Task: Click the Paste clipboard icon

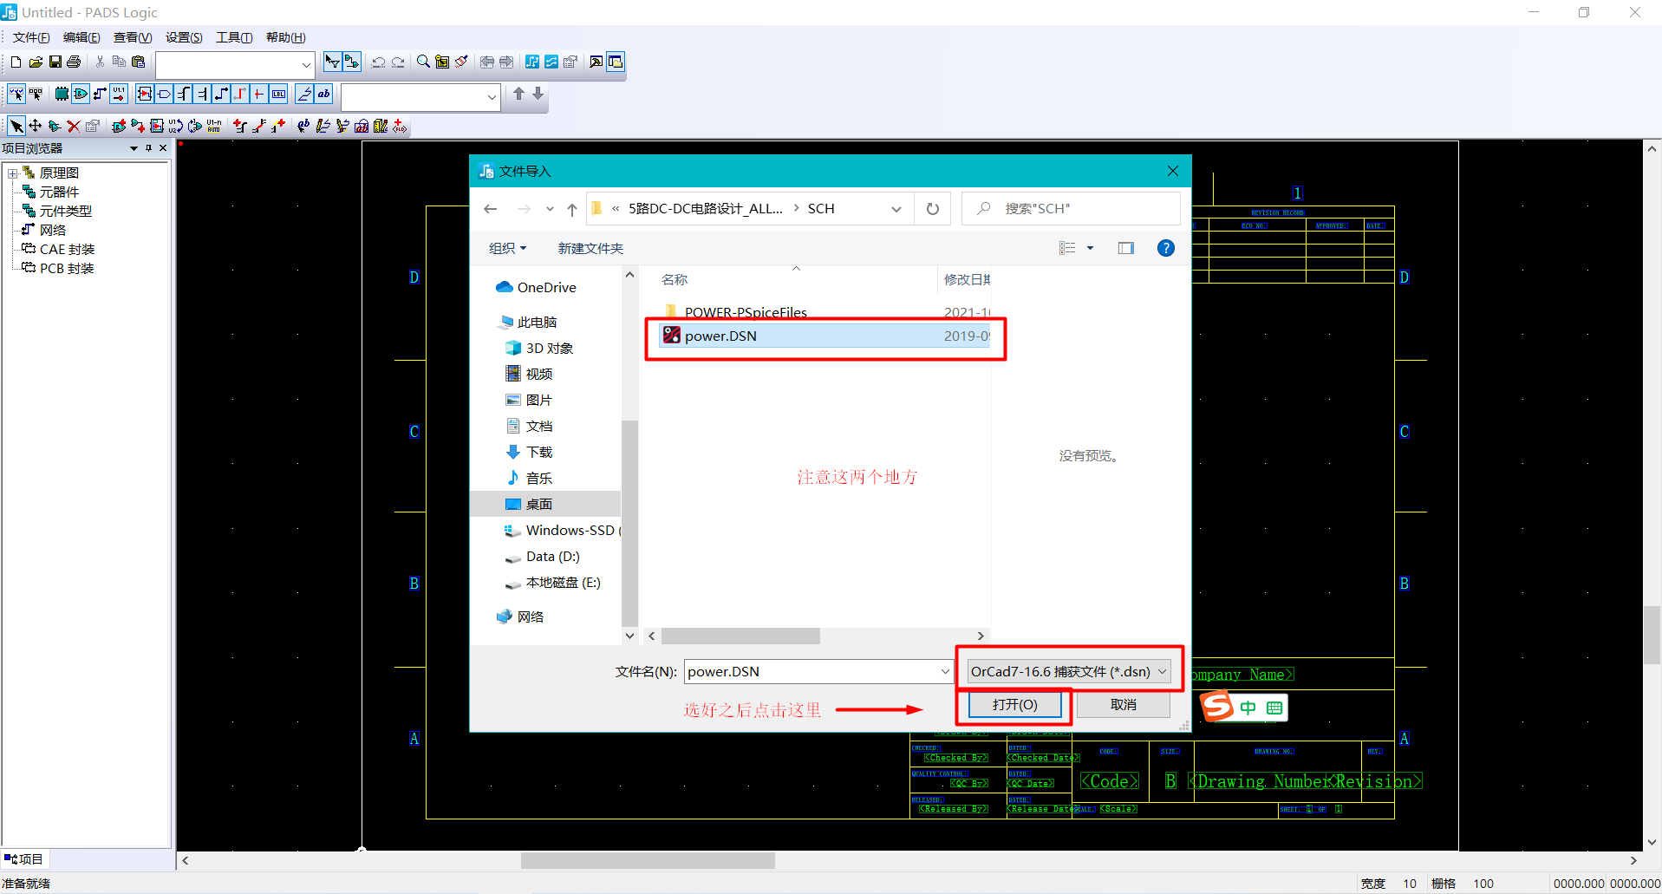Action: pyautogui.click(x=138, y=62)
